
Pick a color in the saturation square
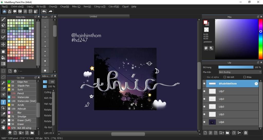[x=236, y=39]
